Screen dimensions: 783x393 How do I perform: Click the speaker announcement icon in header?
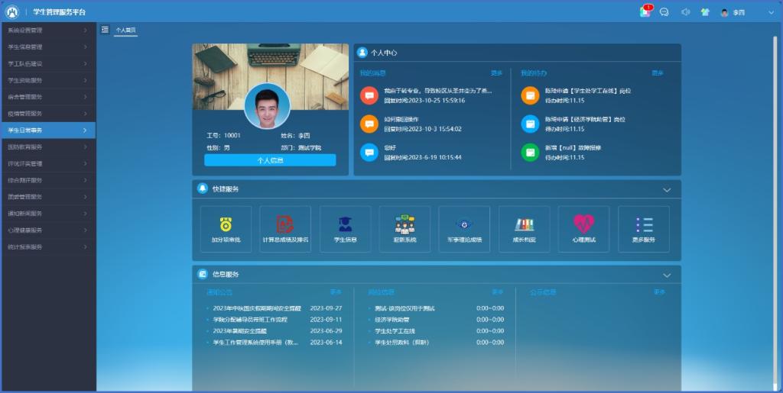(x=685, y=12)
